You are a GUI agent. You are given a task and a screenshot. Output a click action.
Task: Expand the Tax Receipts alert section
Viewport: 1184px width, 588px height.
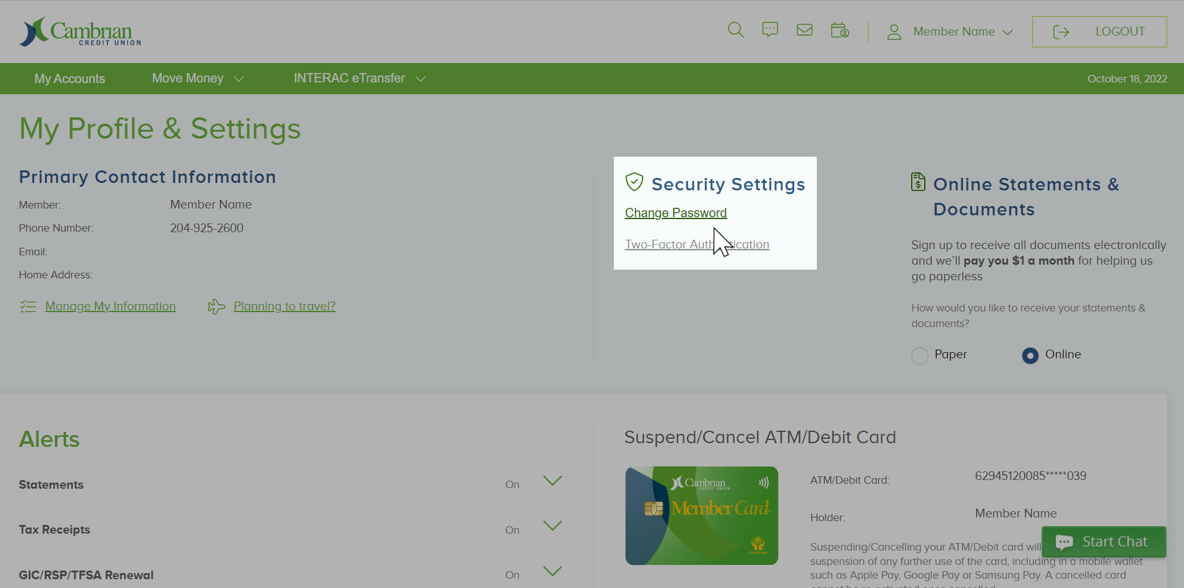tap(552, 526)
